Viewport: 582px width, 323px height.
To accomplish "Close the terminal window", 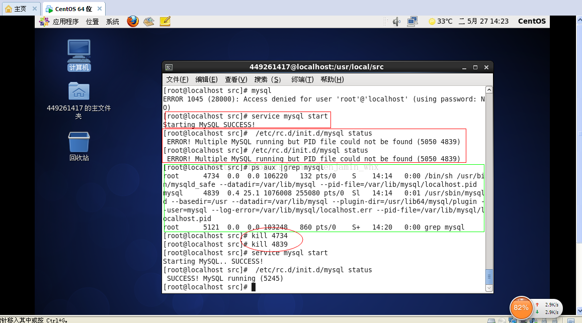I will pos(486,67).
